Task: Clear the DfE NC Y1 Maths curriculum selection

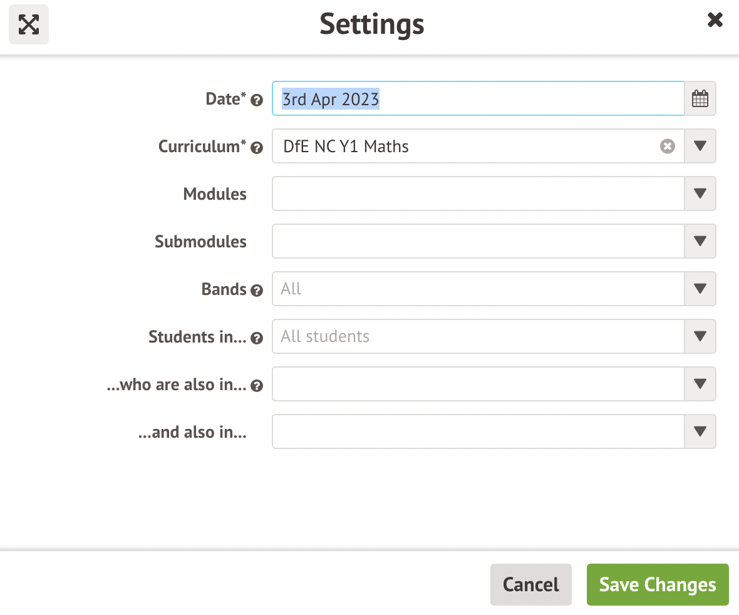Action: coord(668,147)
